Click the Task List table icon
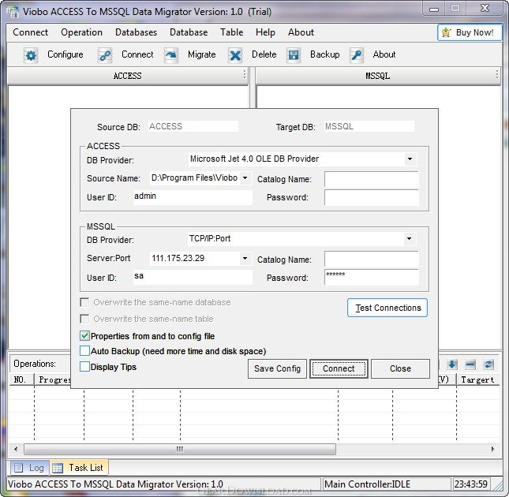This screenshot has width=509, height=497. pyautogui.click(x=58, y=468)
